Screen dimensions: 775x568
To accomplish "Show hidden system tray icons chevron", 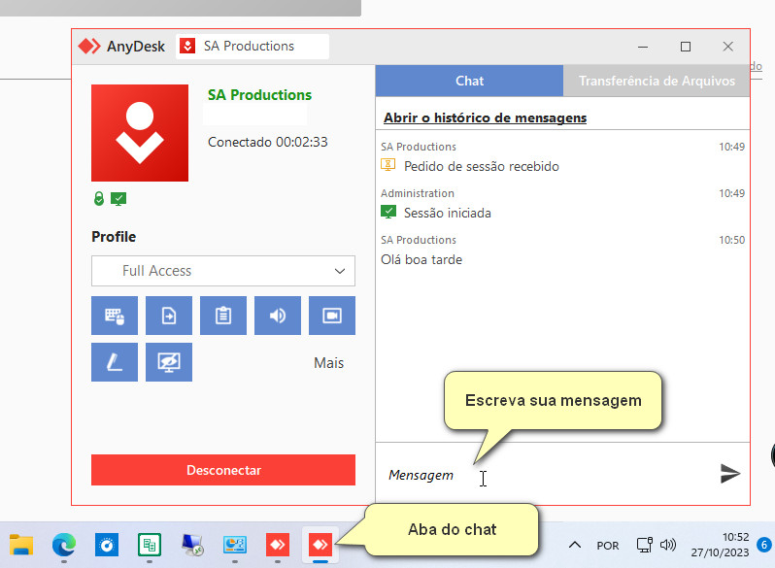I will click(574, 545).
